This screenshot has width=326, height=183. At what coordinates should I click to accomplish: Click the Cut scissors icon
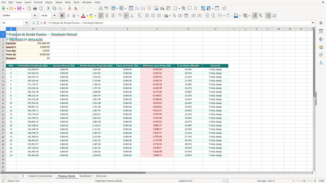point(48,8)
